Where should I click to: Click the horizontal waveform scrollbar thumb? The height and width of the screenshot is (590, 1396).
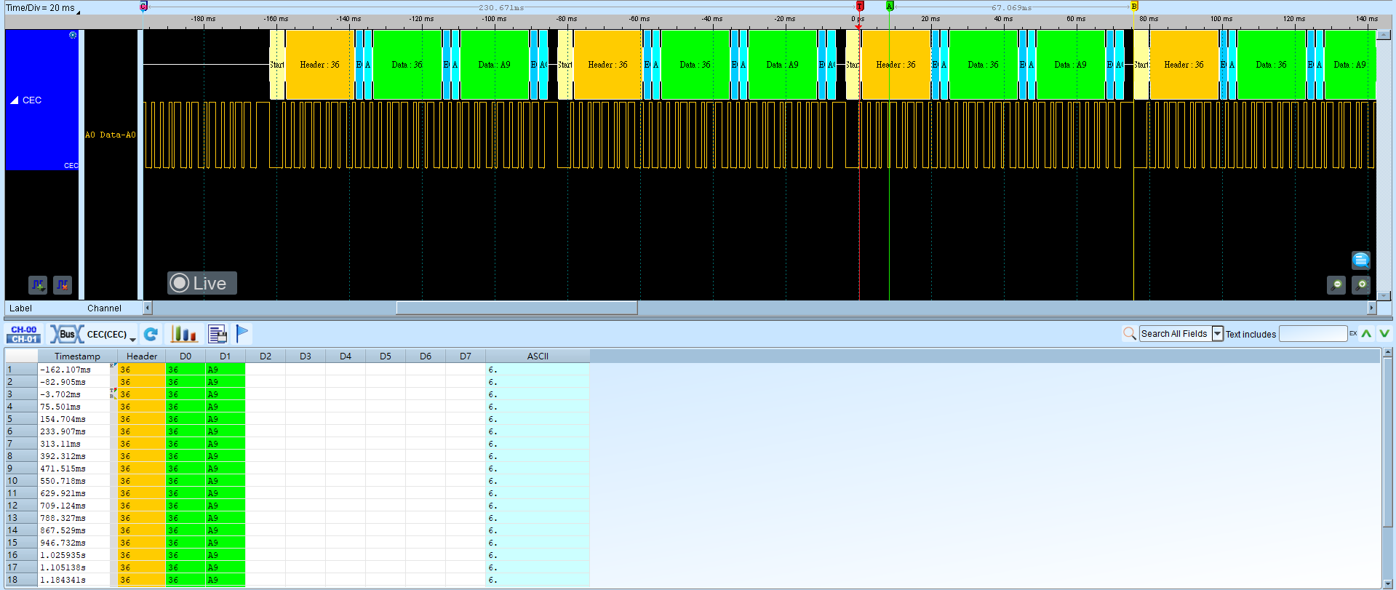[516, 308]
